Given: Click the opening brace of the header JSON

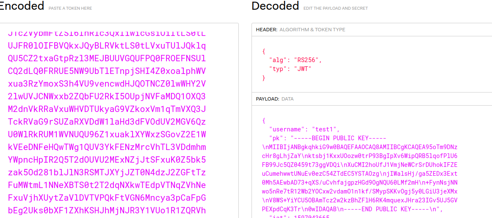Looking at the screenshot, I should pyautogui.click(x=263, y=51).
